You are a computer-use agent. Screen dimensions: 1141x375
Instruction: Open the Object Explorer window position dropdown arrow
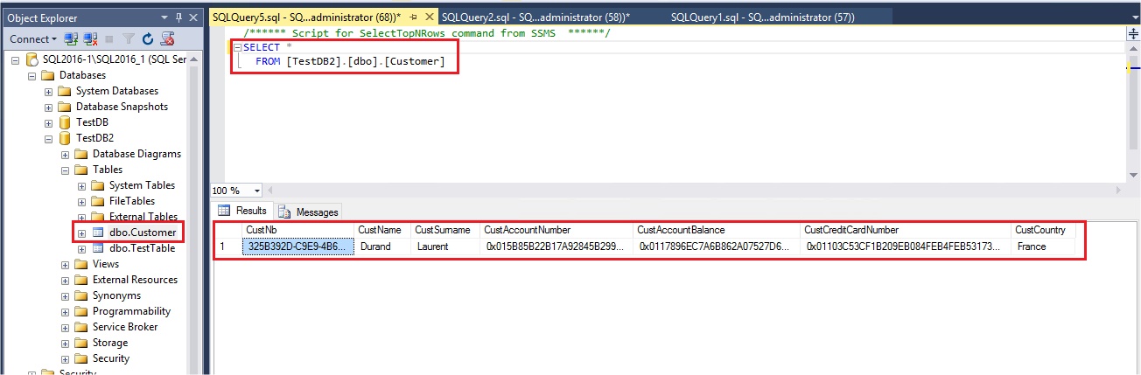point(165,17)
